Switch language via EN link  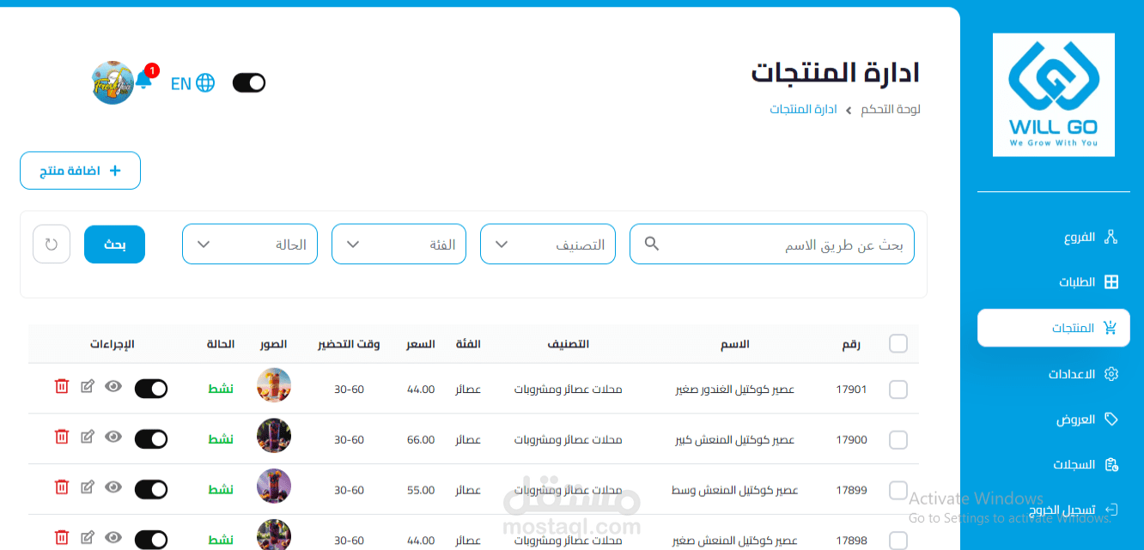point(180,83)
